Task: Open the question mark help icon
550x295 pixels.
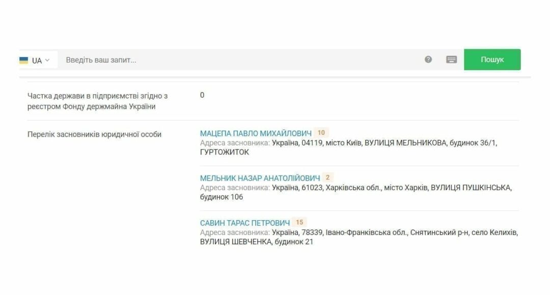Action: (x=428, y=60)
